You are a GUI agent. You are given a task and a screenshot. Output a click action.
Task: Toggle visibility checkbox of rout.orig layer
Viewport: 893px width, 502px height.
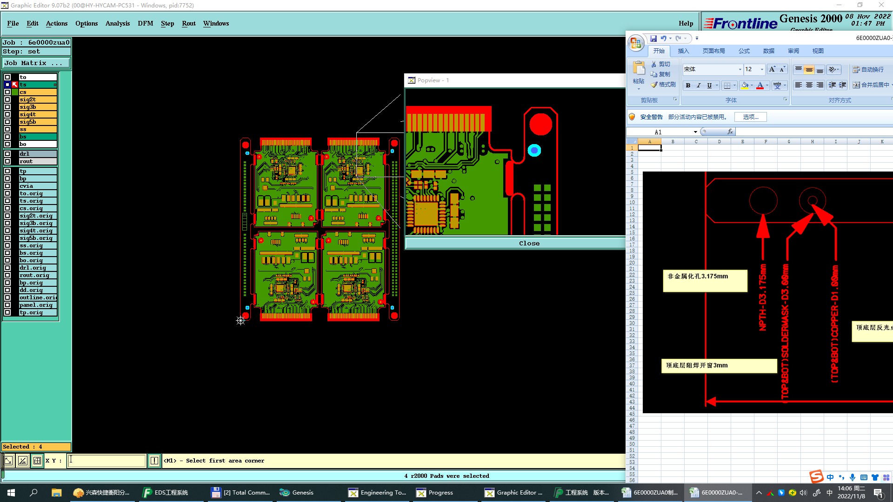coord(7,275)
